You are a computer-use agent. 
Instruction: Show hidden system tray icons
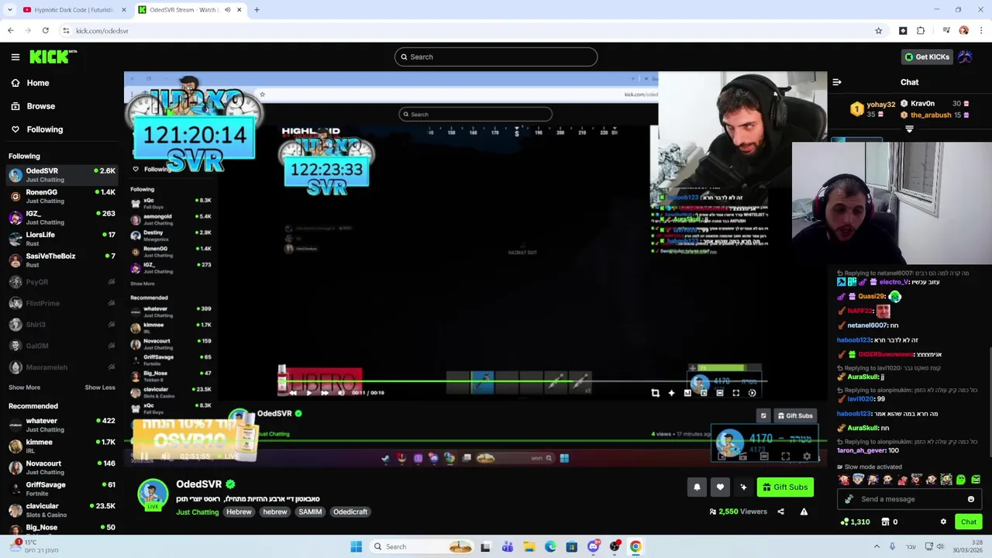[877, 546]
